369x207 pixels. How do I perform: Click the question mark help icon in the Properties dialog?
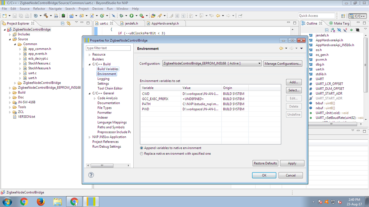coord(91,175)
